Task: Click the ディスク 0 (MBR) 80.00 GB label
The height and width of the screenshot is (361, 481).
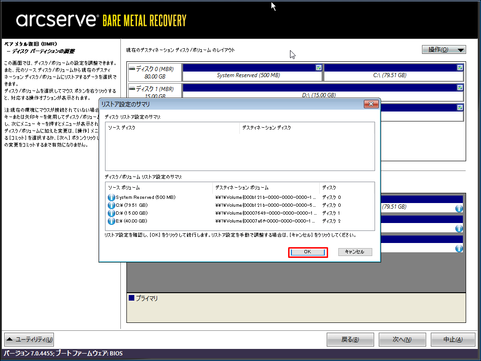Action: click(155, 72)
